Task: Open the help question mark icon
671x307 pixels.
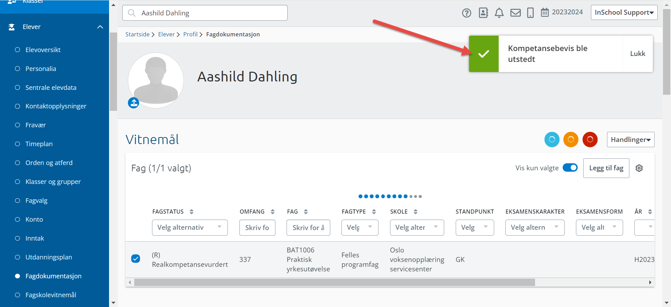Action: [x=467, y=13]
